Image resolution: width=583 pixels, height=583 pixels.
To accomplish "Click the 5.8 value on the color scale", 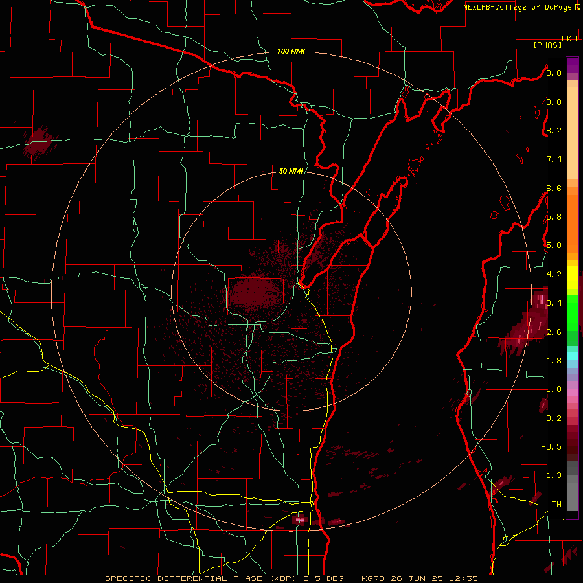I will tap(554, 217).
